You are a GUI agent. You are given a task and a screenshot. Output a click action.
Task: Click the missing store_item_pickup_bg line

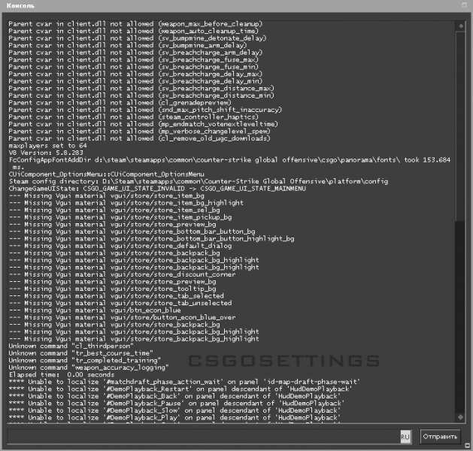click(x=120, y=217)
